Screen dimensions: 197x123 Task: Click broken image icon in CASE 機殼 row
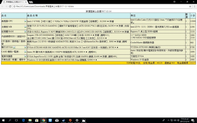(x=25, y=51)
